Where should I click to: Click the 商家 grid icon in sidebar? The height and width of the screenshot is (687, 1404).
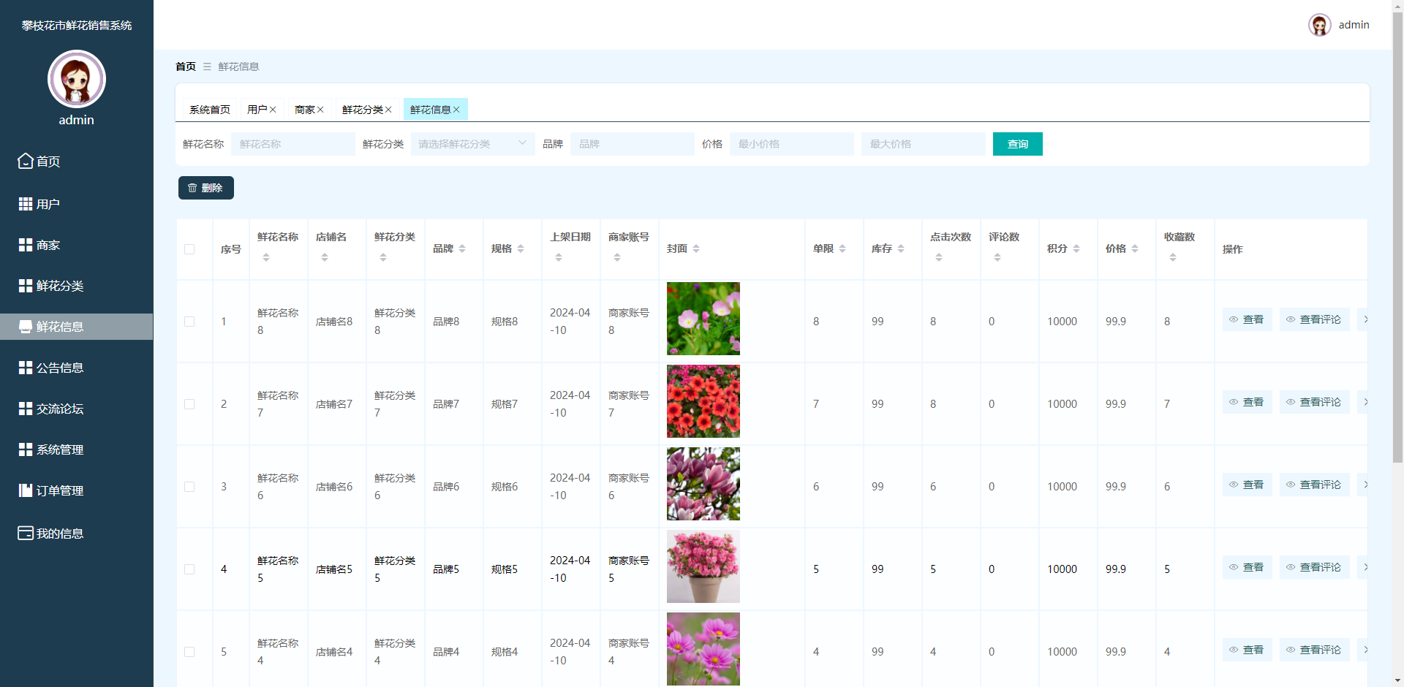click(26, 245)
